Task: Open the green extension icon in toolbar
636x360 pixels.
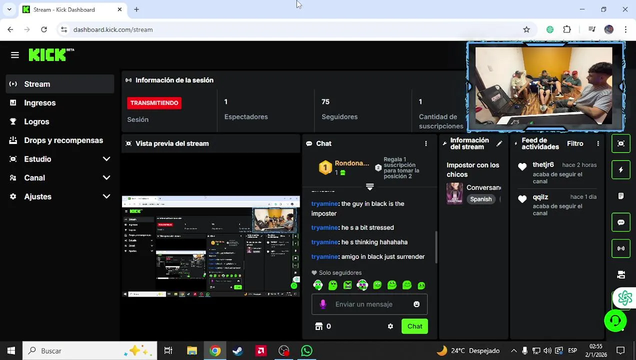Action: pos(550,29)
